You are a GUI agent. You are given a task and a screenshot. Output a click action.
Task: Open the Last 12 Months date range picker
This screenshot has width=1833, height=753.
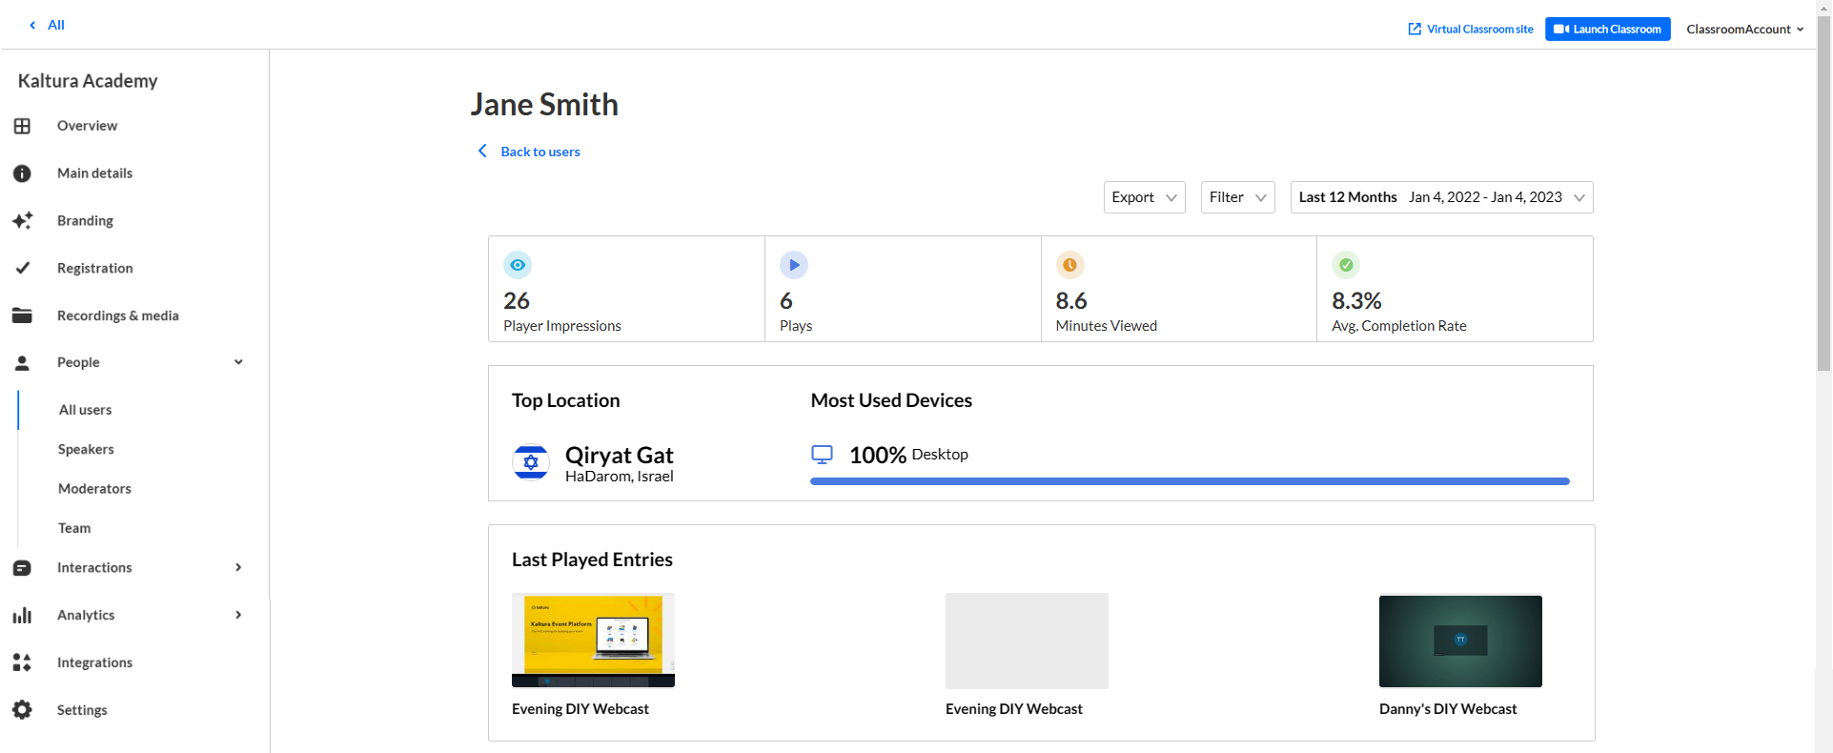click(x=1440, y=197)
